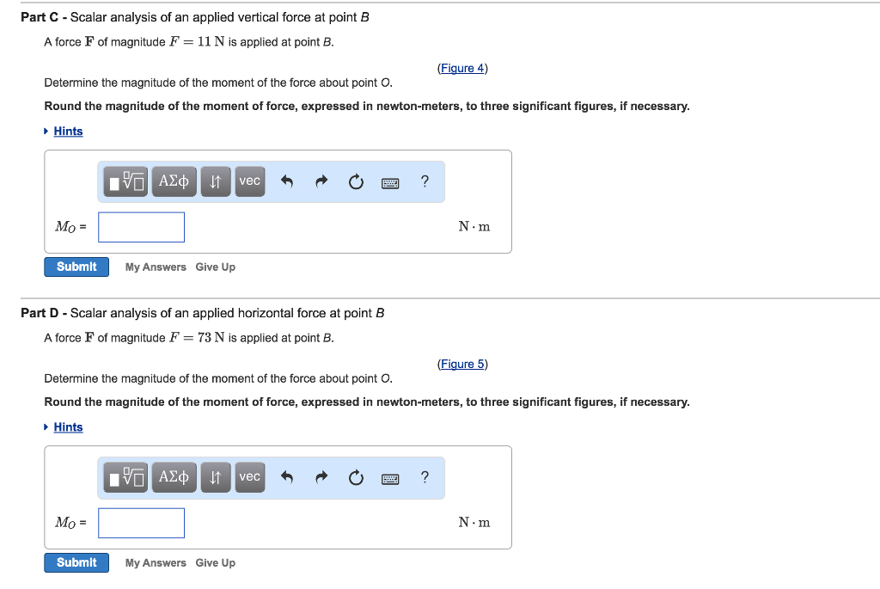The image size is (880, 589).
Task: Redo the last entry in Part C
Action: (321, 181)
